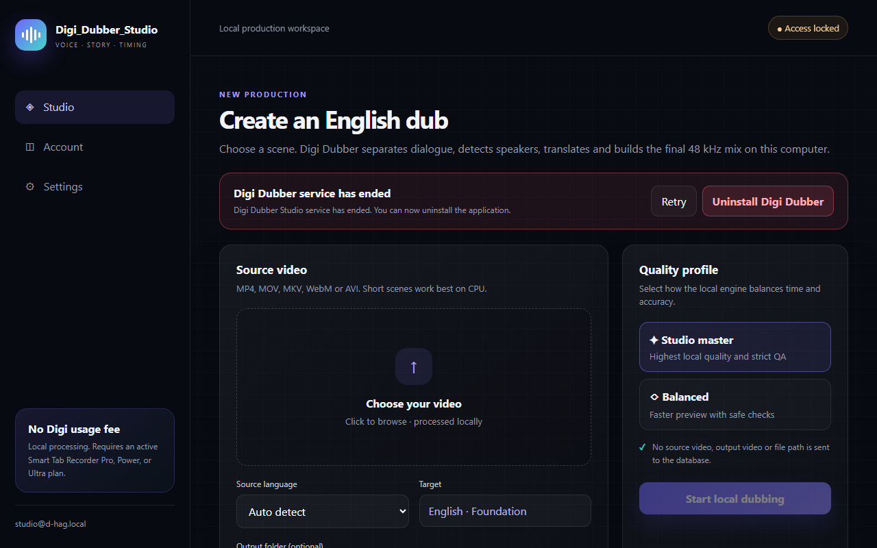Click the sparkle icon beside Studio master
Viewport: 877px width, 548px height.
coord(654,340)
